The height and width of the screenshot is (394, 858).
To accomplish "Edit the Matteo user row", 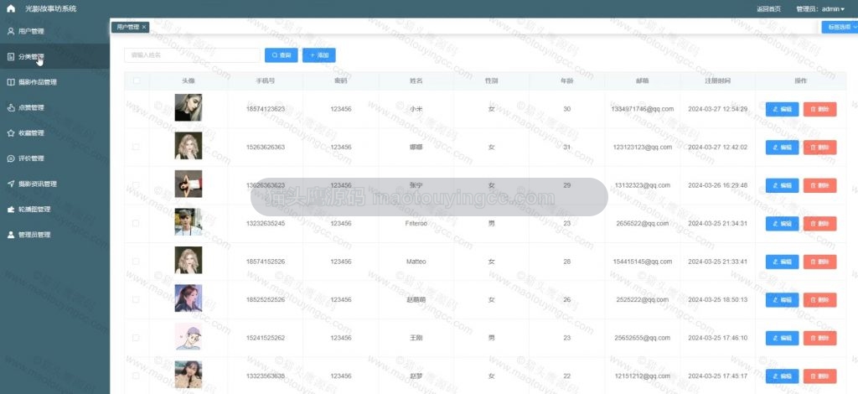I will (x=782, y=262).
